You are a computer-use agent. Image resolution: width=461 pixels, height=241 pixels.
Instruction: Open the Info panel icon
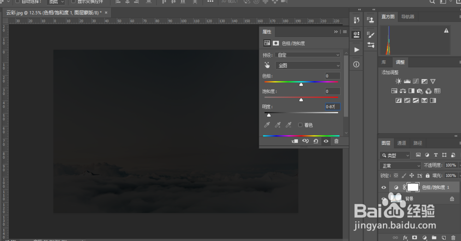pos(356,65)
